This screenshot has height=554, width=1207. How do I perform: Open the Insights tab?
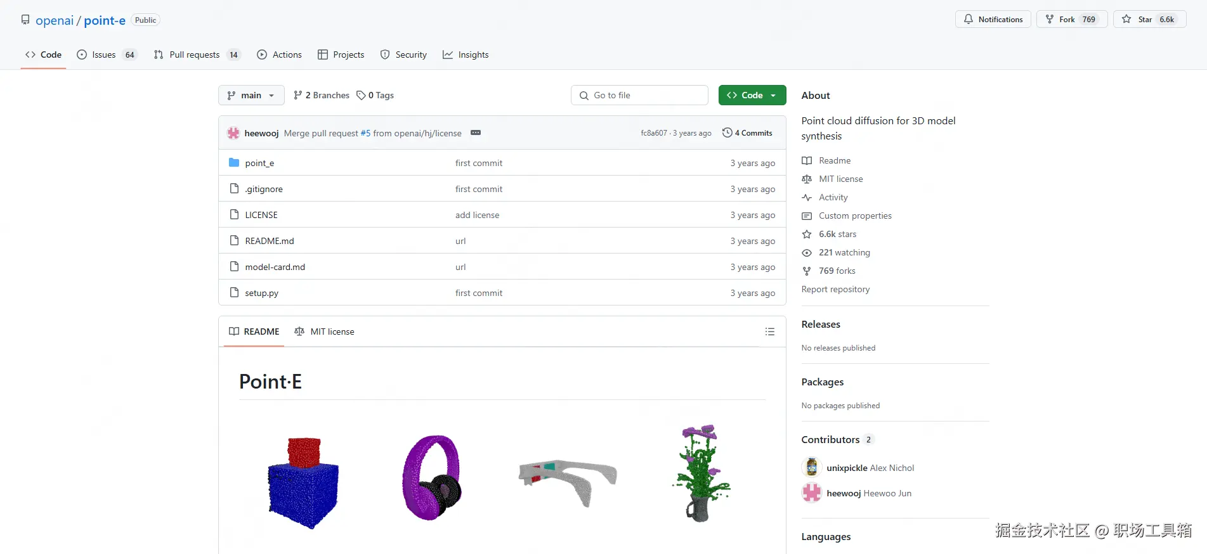[466, 55]
